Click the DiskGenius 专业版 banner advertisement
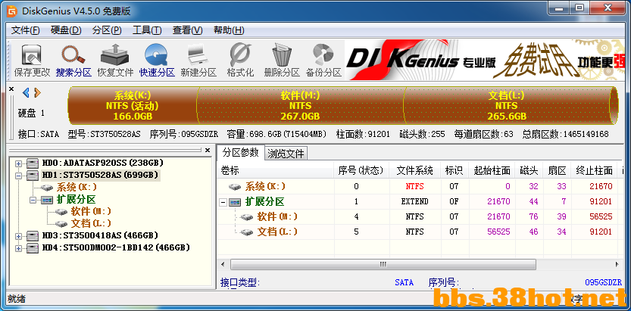The width and height of the screenshot is (631, 311). click(x=484, y=60)
